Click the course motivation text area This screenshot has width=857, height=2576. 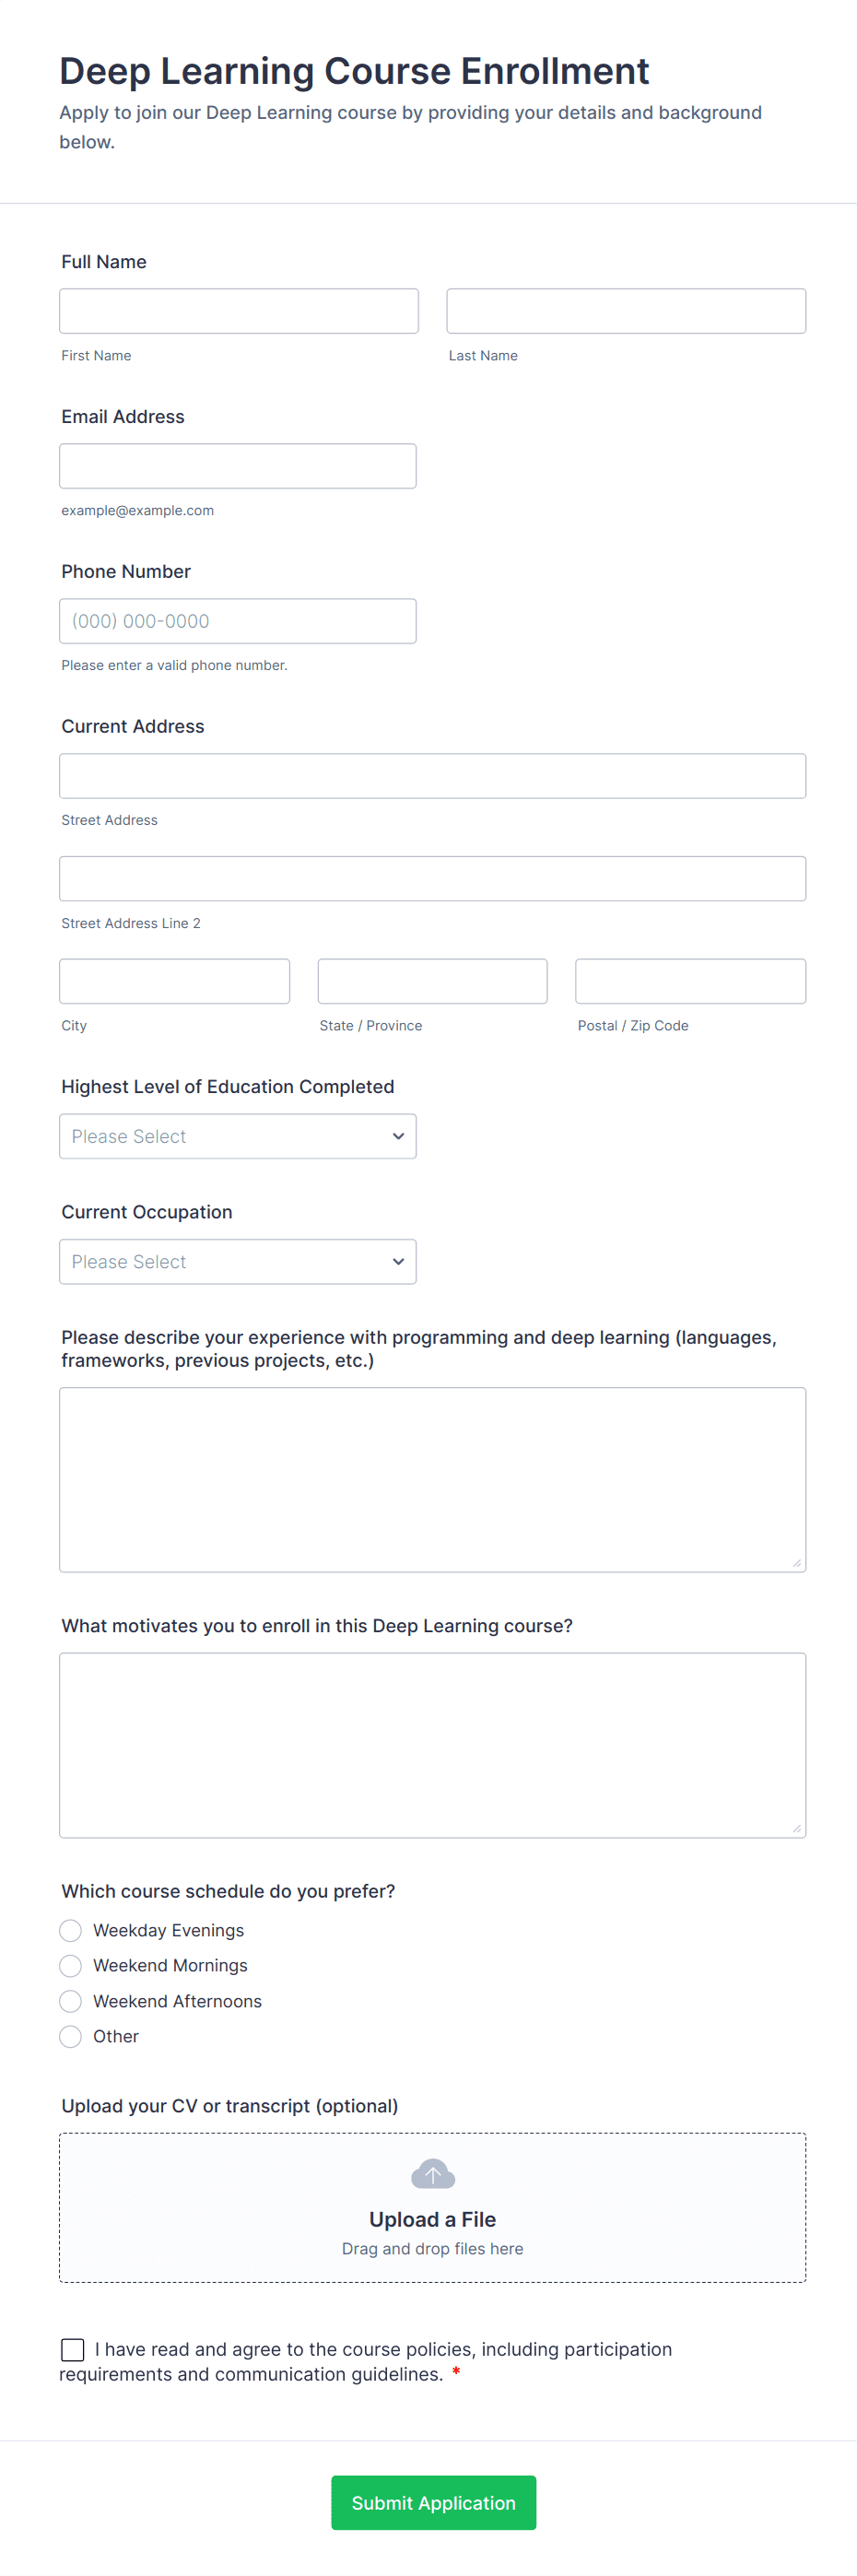tap(432, 1744)
